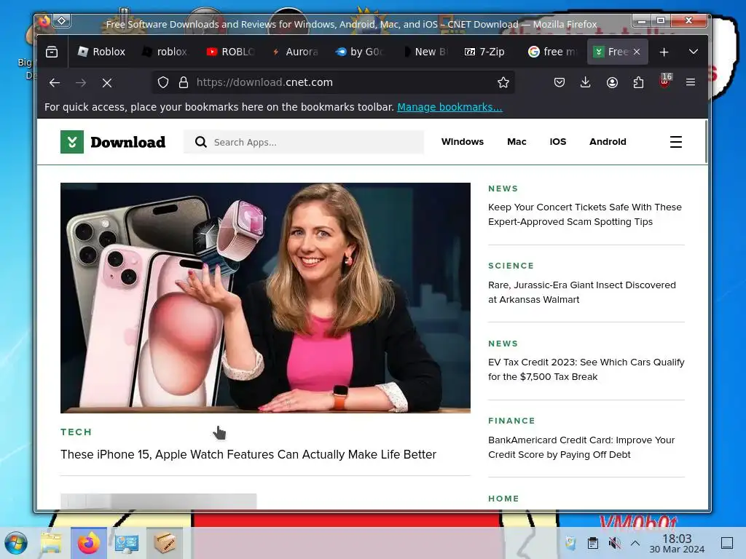The height and width of the screenshot is (559, 746).
Task: Open the Firefox account icon
Action: point(612,82)
